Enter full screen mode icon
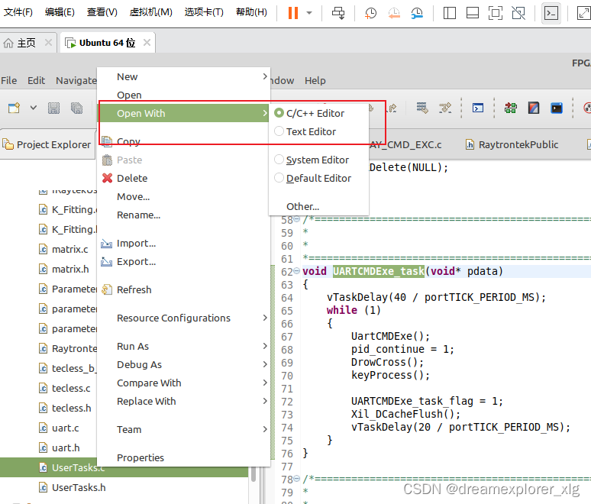Viewport: 591px width, 504px height. coord(496,13)
